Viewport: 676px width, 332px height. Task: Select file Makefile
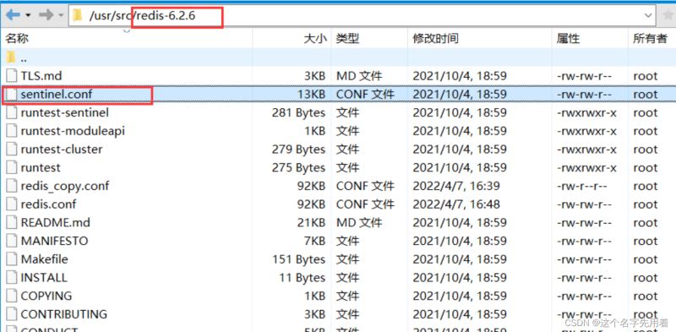(x=45, y=259)
